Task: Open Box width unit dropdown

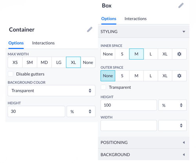Action: [172, 125]
